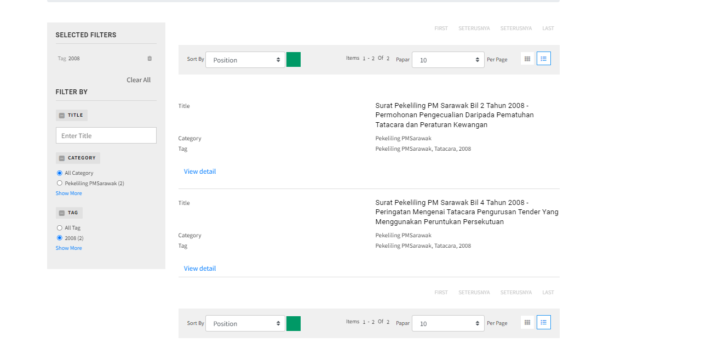Switch to list view in top toolbar
The height and width of the screenshot is (354, 707).
click(544, 59)
